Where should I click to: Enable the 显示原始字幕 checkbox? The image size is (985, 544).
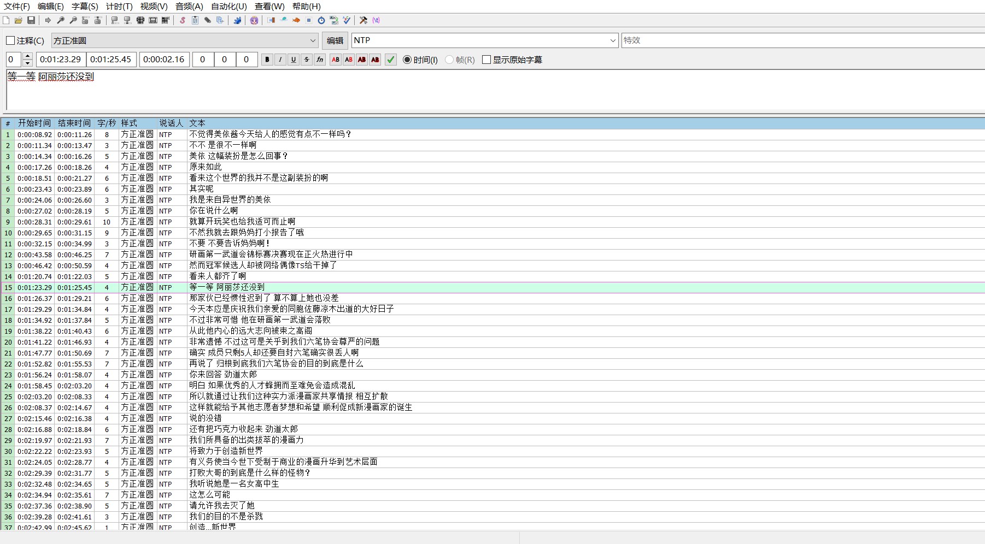click(486, 60)
